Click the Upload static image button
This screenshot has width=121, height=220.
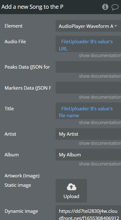point(71,191)
